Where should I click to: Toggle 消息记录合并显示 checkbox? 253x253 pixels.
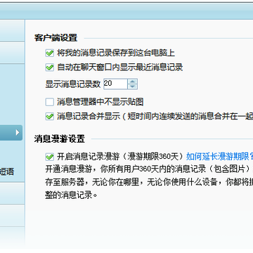pos(50,117)
